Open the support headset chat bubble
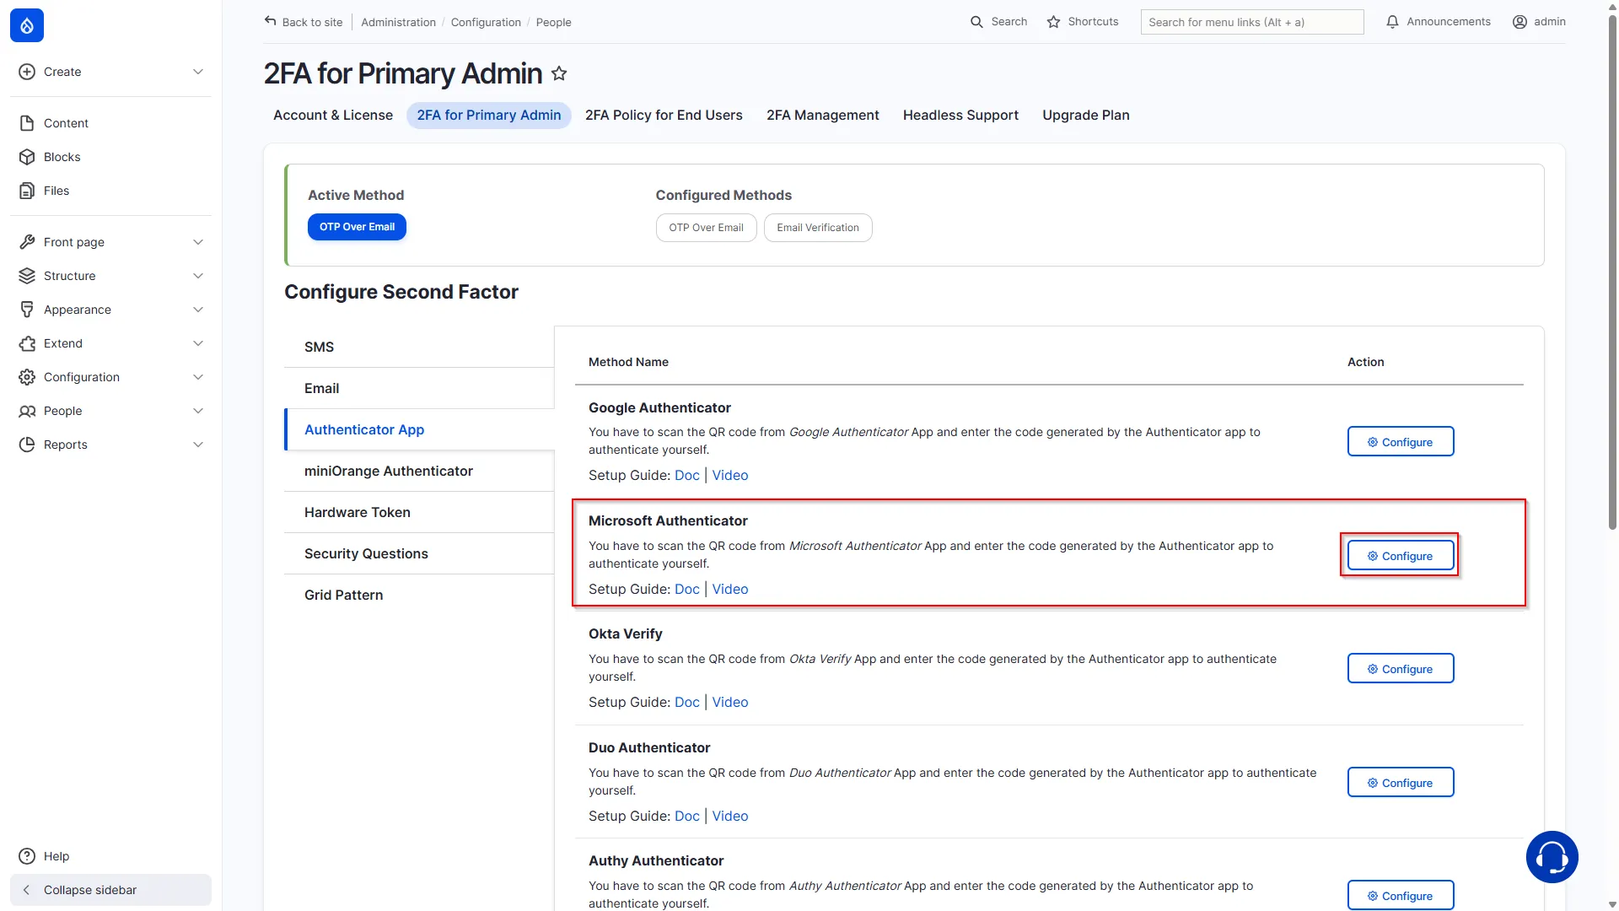The width and height of the screenshot is (1619, 911). pos(1552,857)
